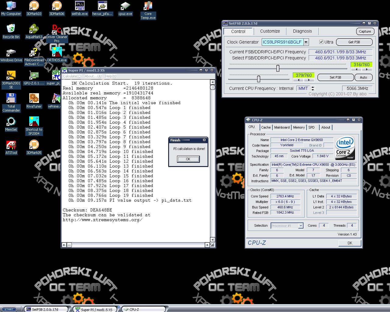Step the CPU frequency mode spinner up
Screen dimensions: 390x312
(313, 87)
